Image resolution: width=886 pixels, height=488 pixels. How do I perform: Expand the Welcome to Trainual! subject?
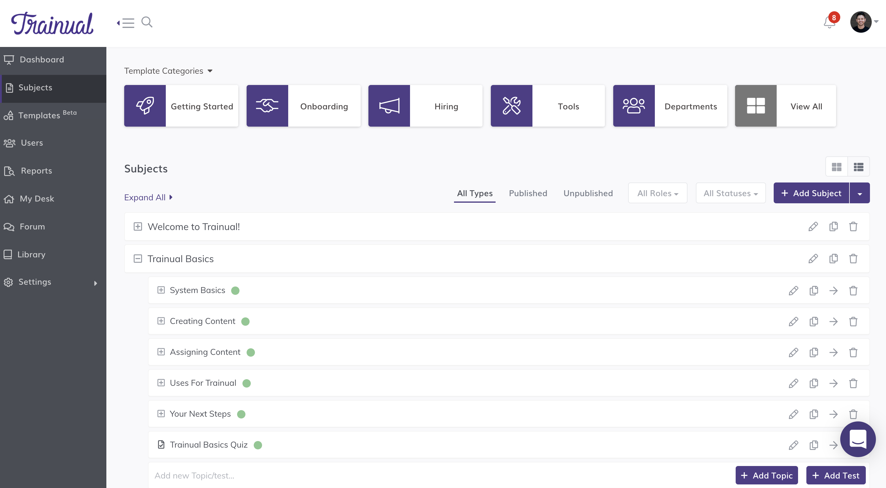pyautogui.click(x=138, y=226)
